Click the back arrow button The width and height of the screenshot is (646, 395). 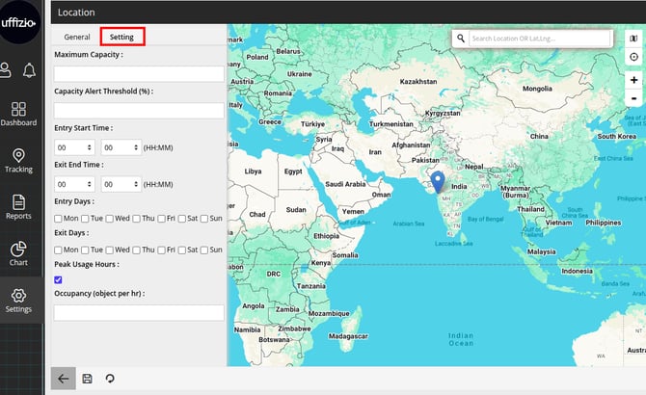(x=63, y=379)
